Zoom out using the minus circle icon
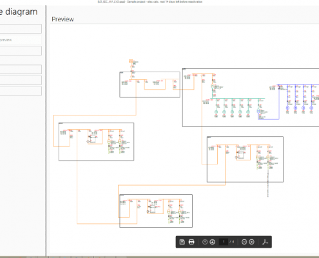Viewport: 319px width, 258px height. pos(244,242)
